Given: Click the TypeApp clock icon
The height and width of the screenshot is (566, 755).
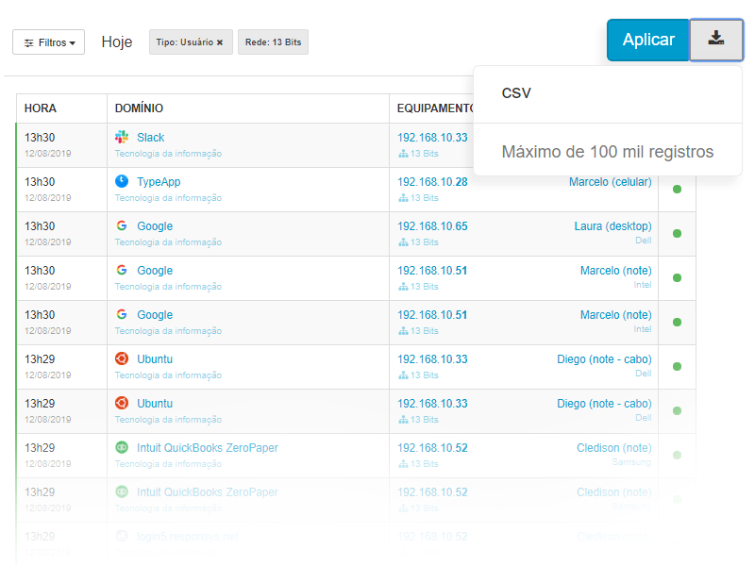Looking at the screenshot, I should [122, 181].
